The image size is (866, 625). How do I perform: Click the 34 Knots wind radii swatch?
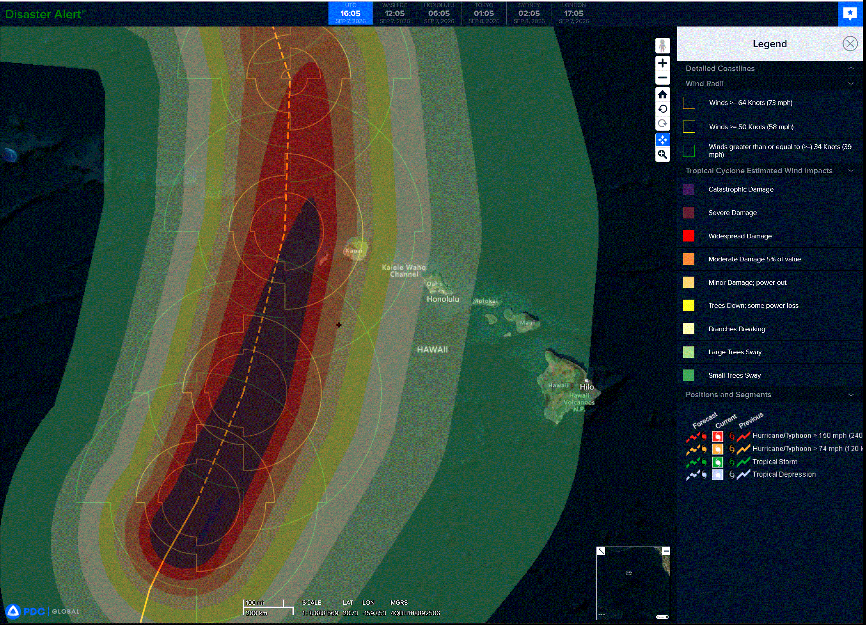tap(689, 151)
